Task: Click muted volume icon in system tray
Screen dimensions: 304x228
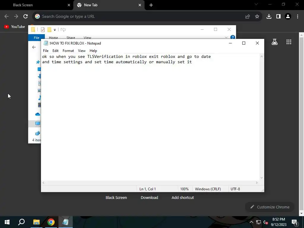Action: 266,222
